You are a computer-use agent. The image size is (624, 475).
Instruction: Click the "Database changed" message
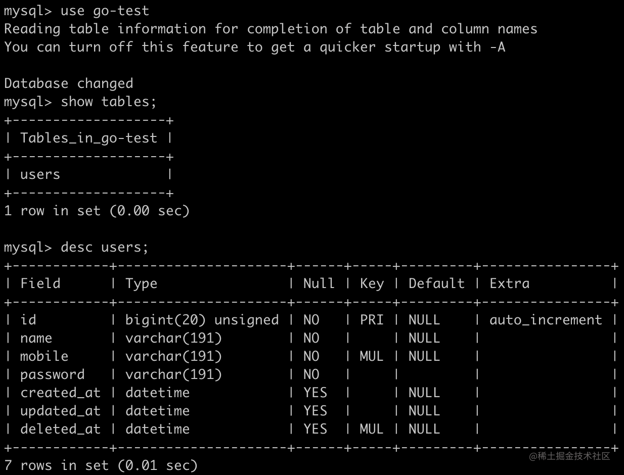coord(68,83)
